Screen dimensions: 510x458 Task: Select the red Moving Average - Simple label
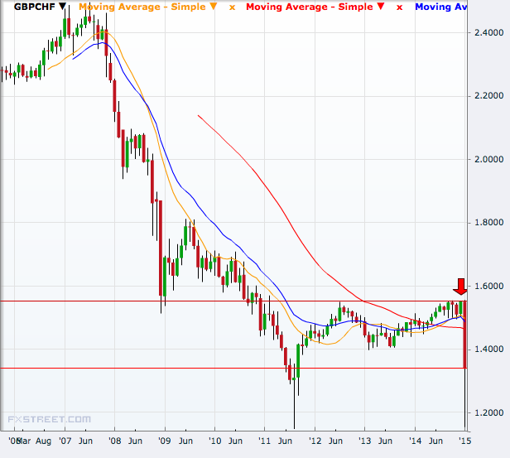(x=310, y=7)
